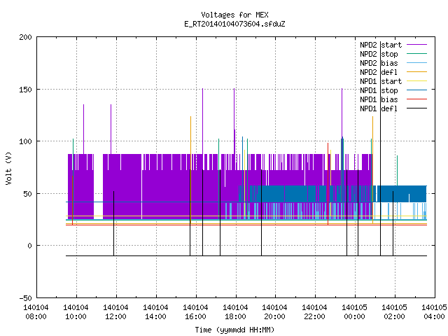This screenshot has height=336, width=448.
Task: Click the "NPD1 stop" legend label
Action: [x=379, y=90]
